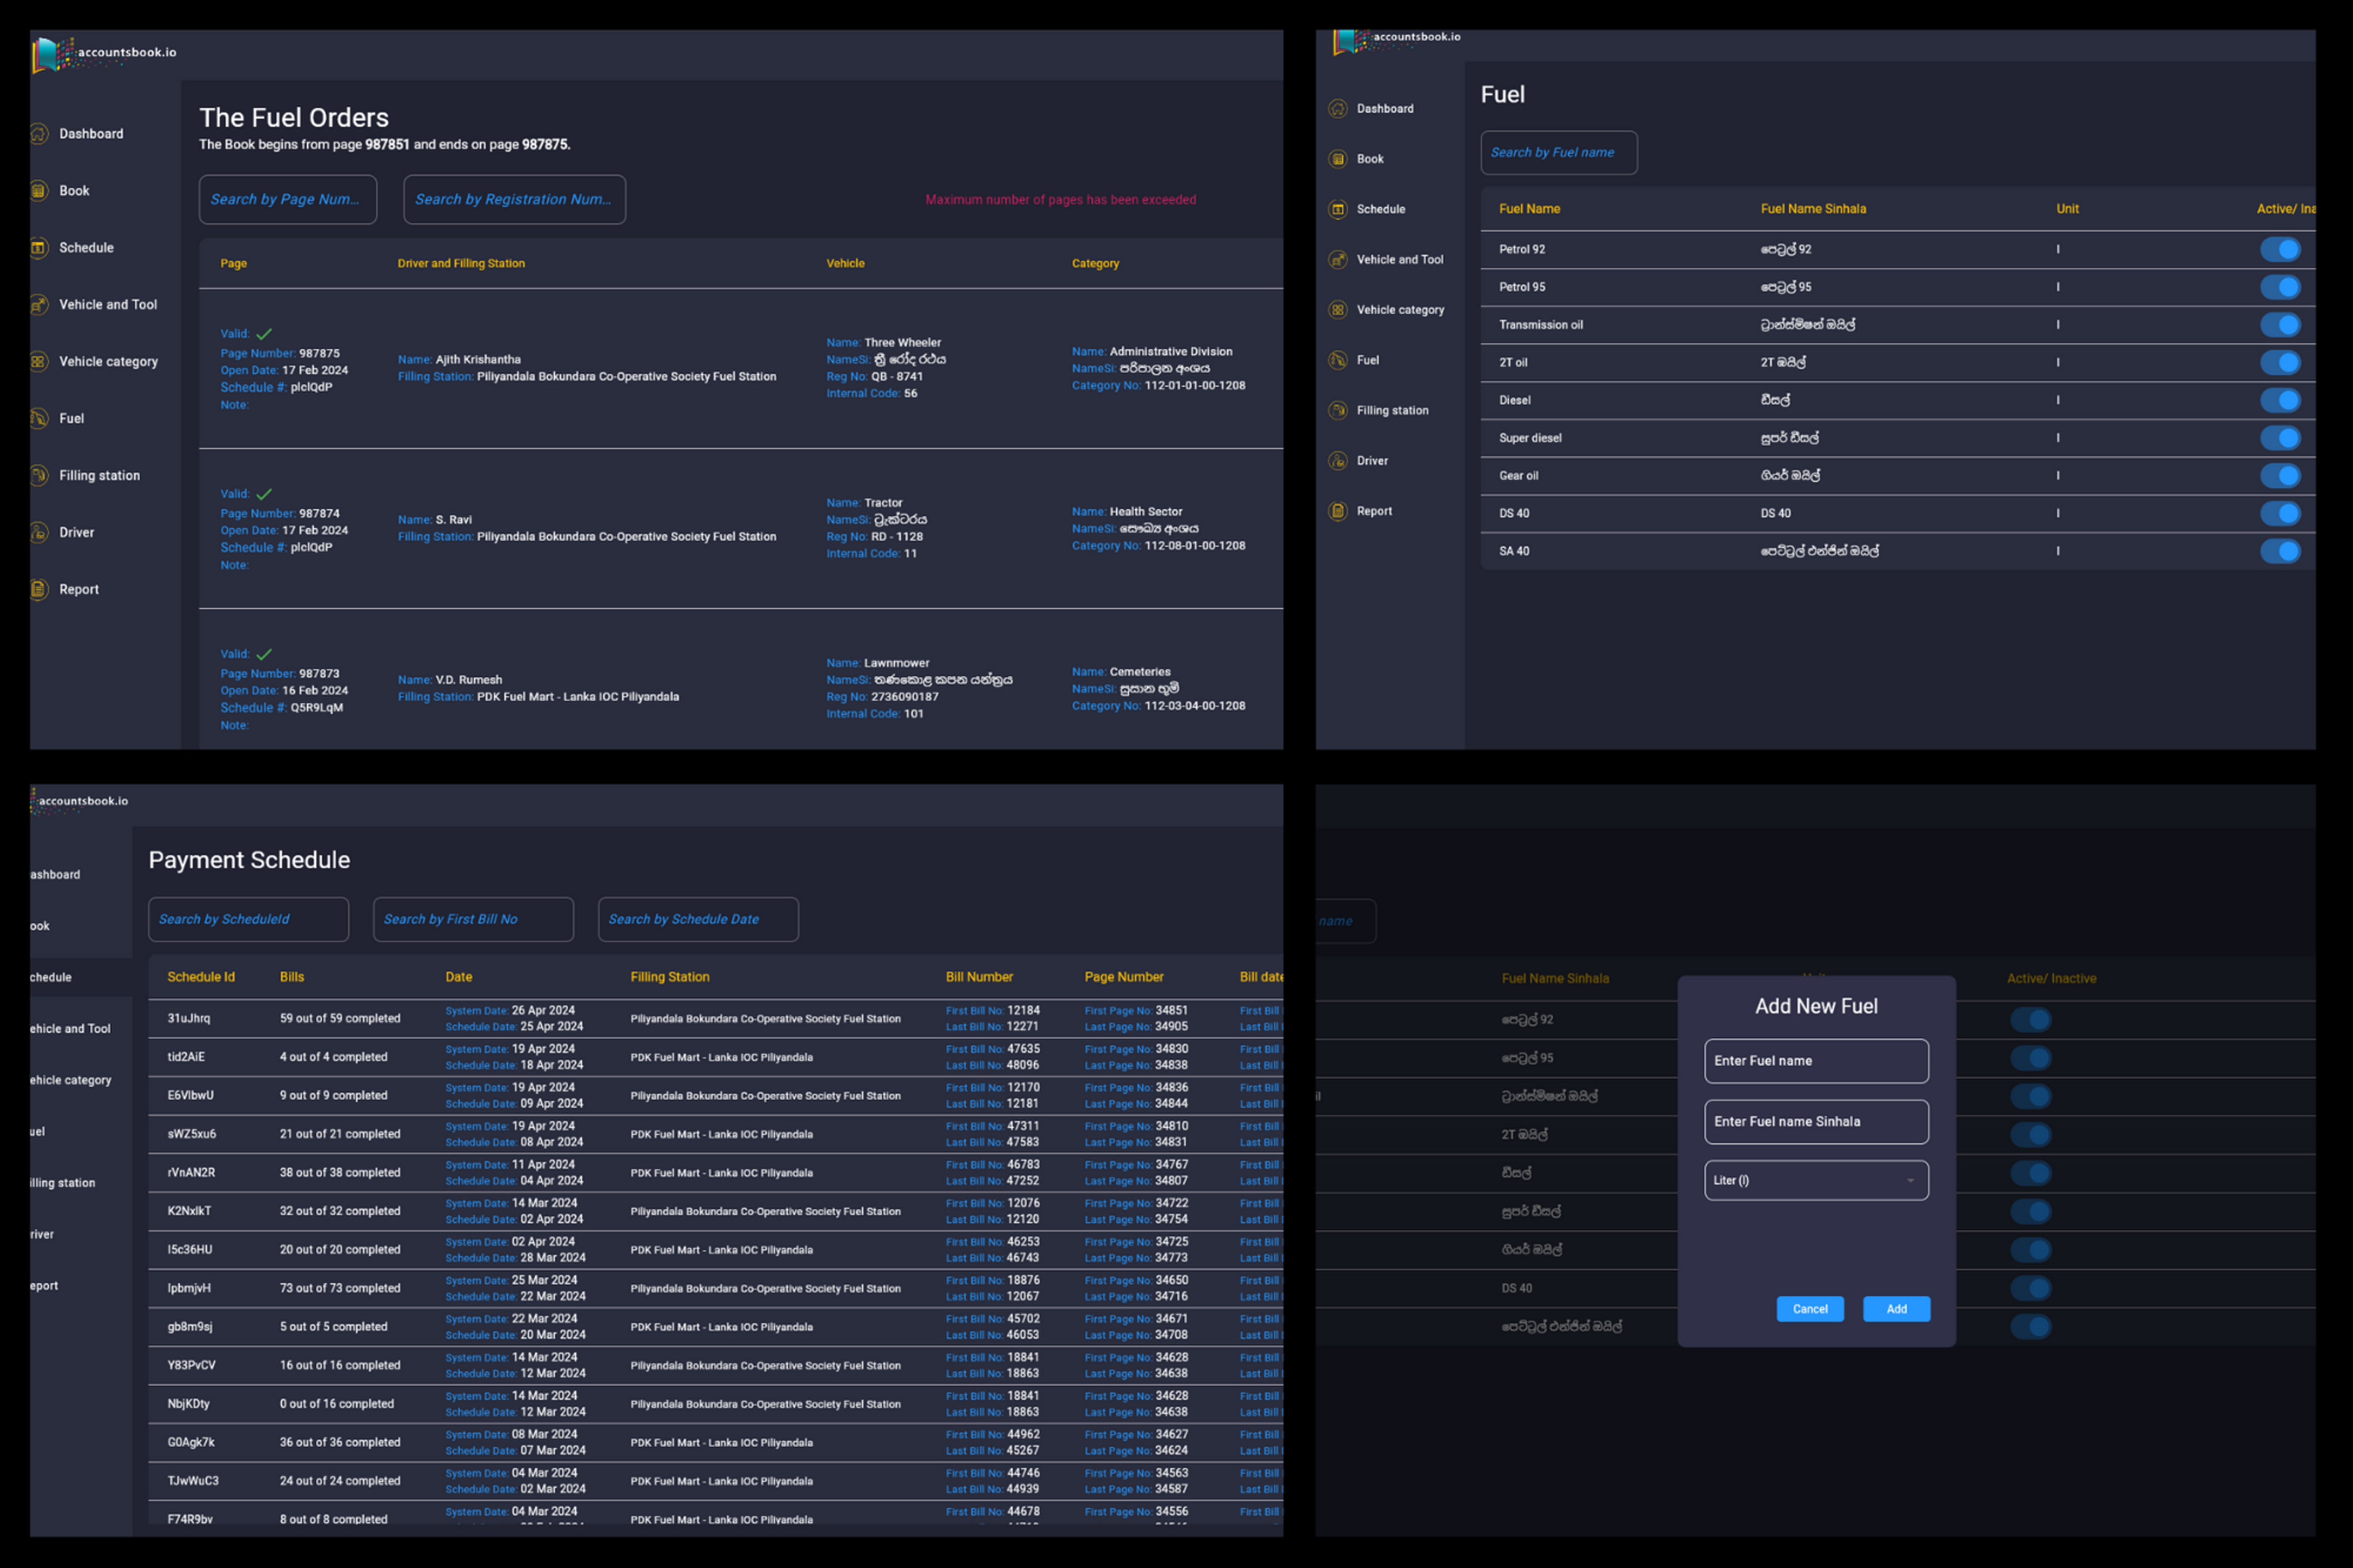Select schedule row tid2AiE

(x=715, y=1057)
